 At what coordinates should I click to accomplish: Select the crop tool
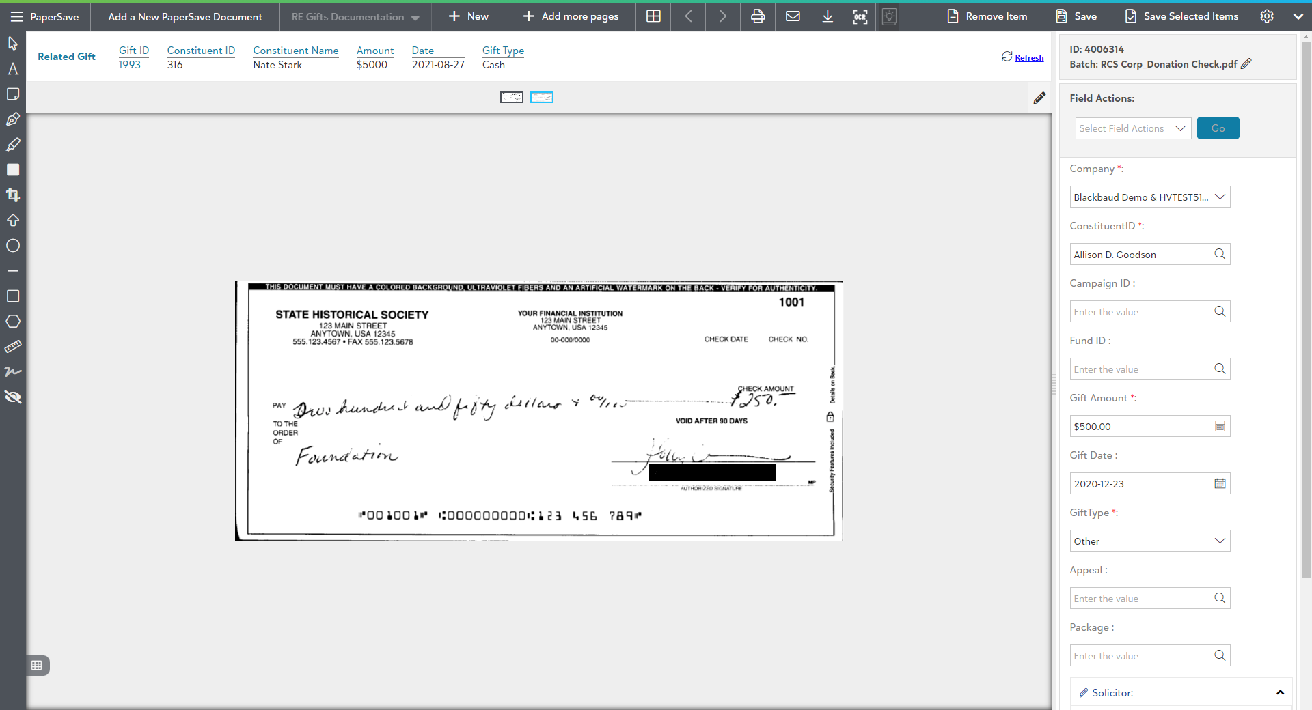click(x=12, y=195)
